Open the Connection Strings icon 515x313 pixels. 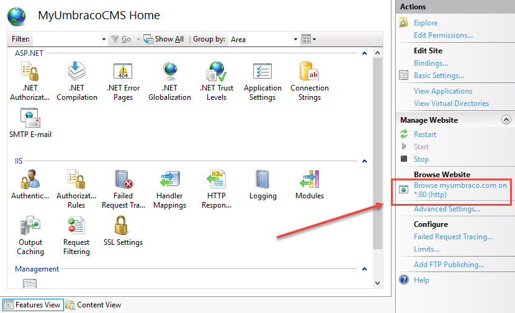309,81
